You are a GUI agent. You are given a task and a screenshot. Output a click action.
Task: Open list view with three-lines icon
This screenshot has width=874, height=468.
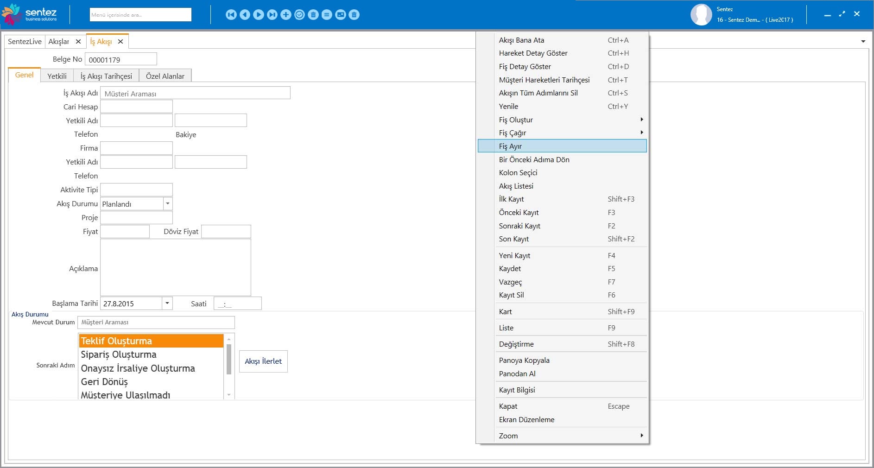click(327, 15)
